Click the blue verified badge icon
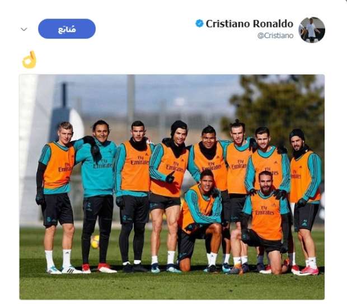 [199, 24]
